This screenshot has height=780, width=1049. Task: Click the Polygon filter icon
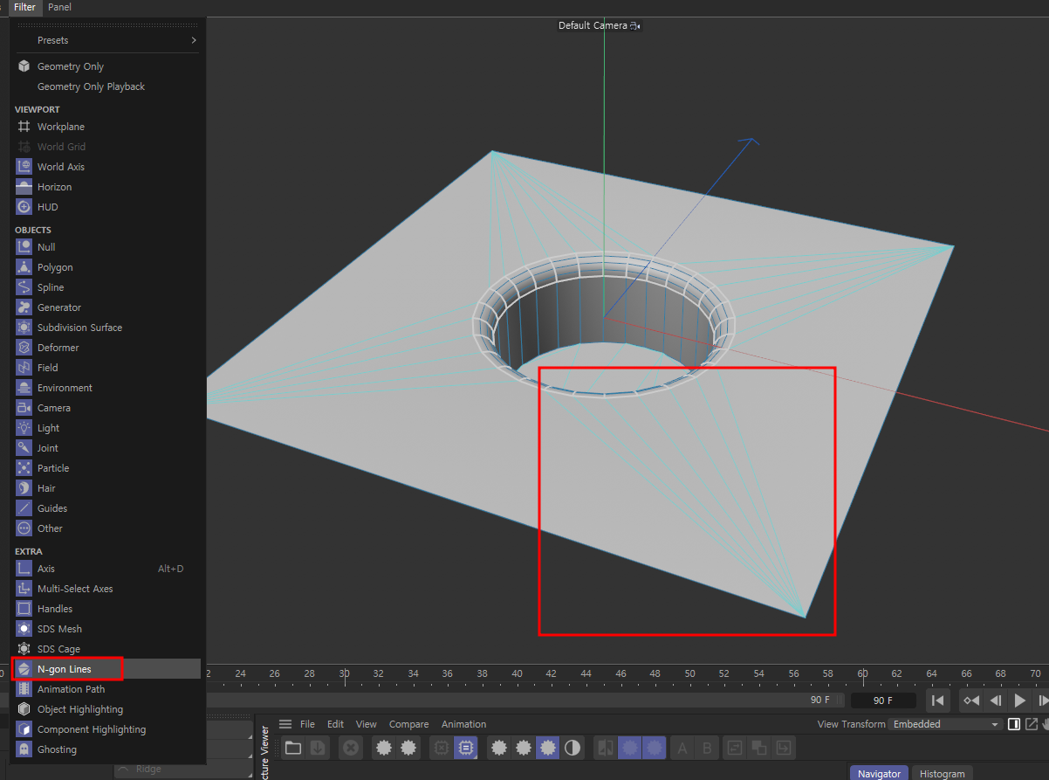click(24, 267)
